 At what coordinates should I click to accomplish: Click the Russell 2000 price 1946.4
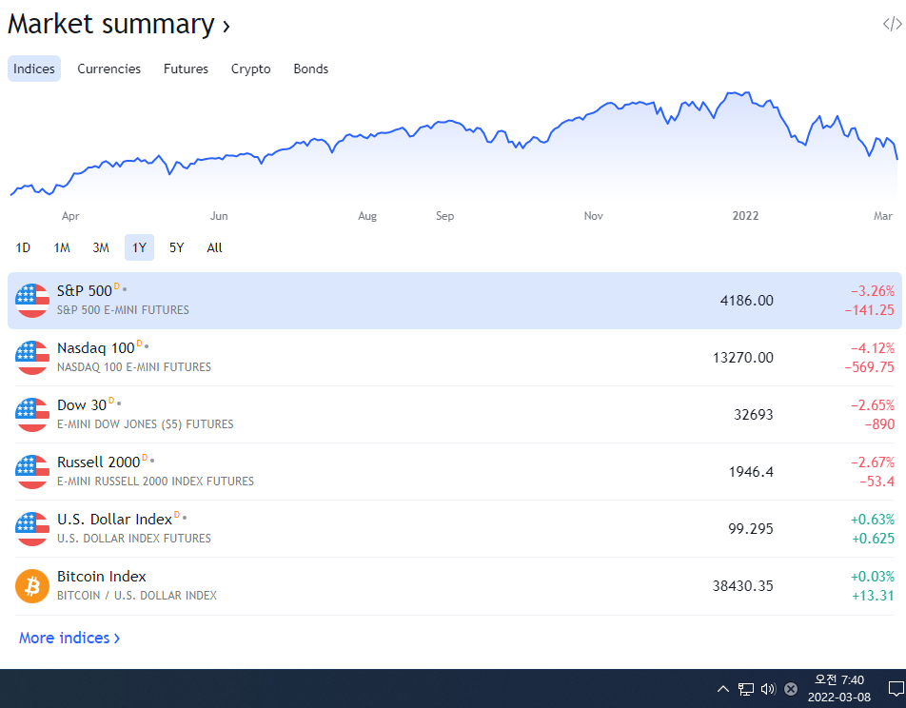point(751,472)
